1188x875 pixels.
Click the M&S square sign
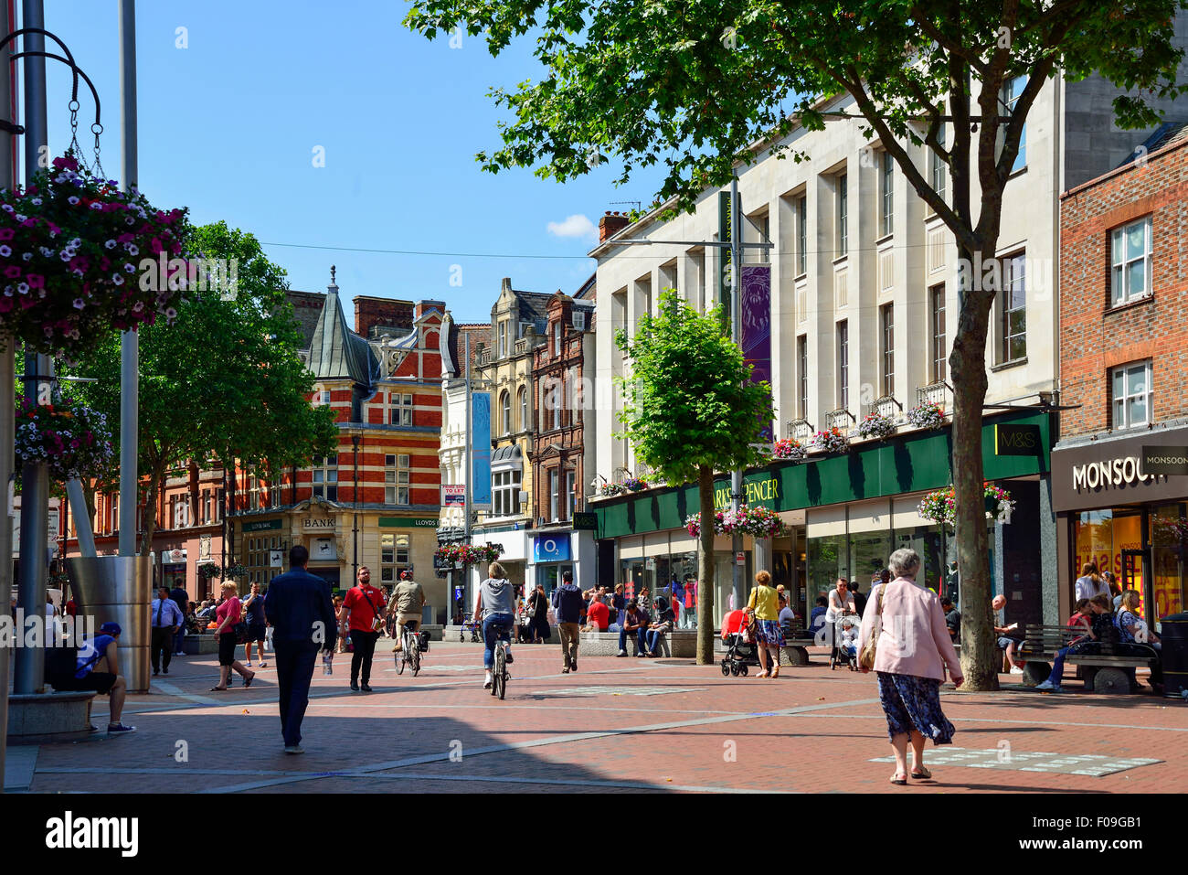tap(1017, 440)
